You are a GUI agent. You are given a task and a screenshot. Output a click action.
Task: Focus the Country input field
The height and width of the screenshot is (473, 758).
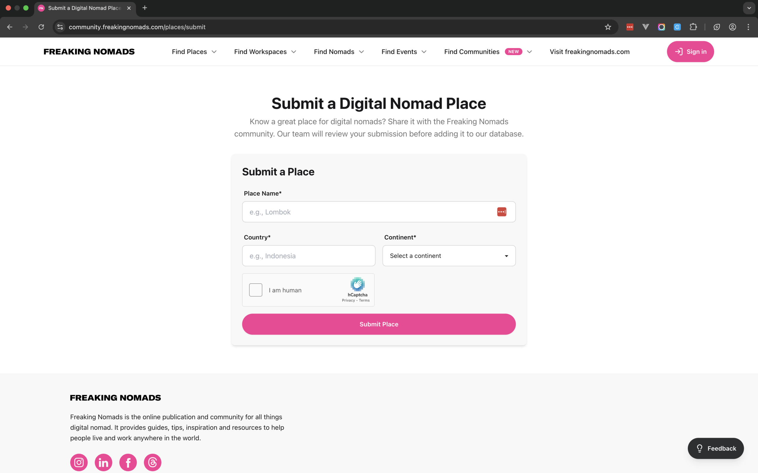click(x=309, y=255)
